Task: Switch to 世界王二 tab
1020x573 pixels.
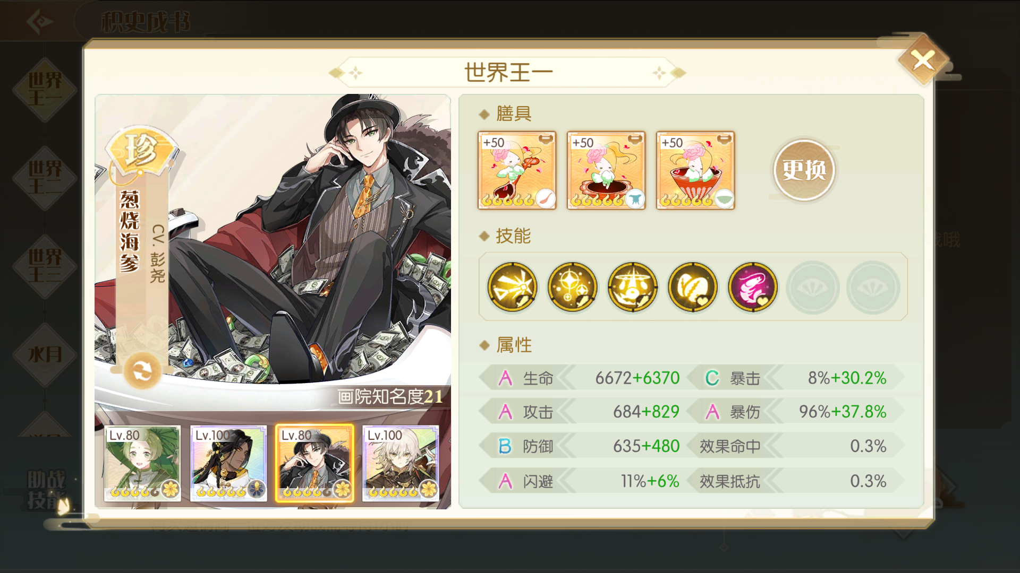Action: point(45,178)
